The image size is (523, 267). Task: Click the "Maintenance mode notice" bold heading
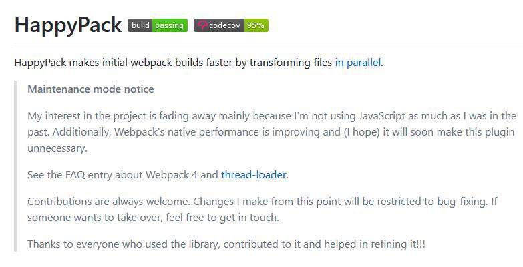[91, 89]
